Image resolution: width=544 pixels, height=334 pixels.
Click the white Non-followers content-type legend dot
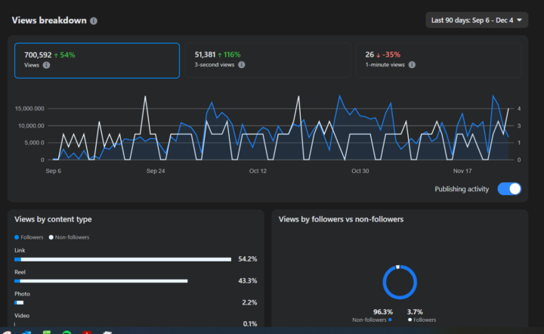[51, 237]
